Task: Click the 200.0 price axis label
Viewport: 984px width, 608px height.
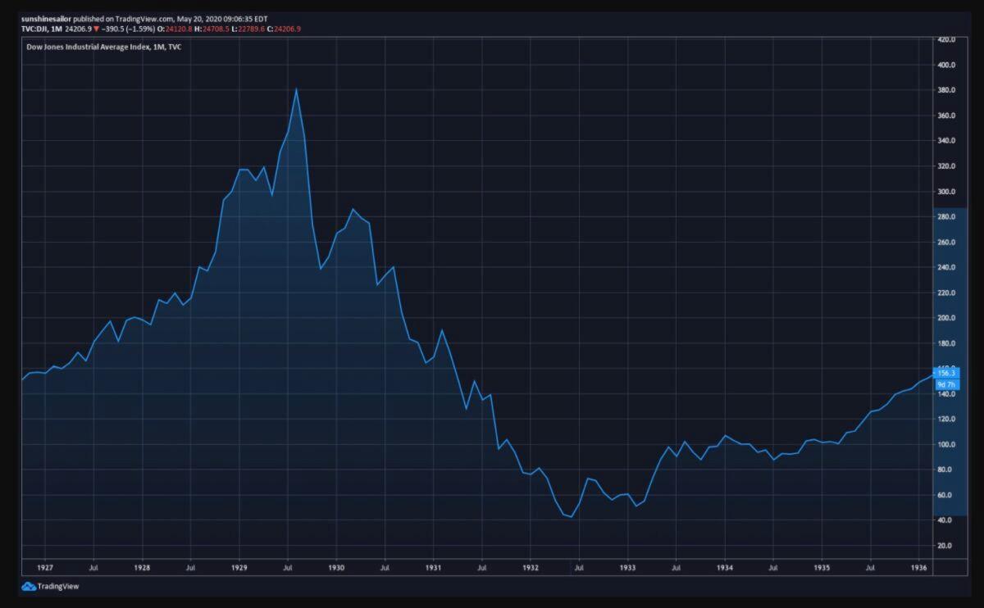Action: 946,318
